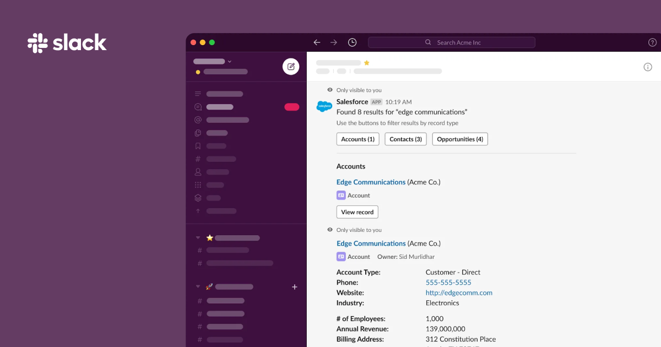Click the '139,000,000' annual revenue value
Image resolution: width=661 pixels, height=347 pixels.
[446, 329]
